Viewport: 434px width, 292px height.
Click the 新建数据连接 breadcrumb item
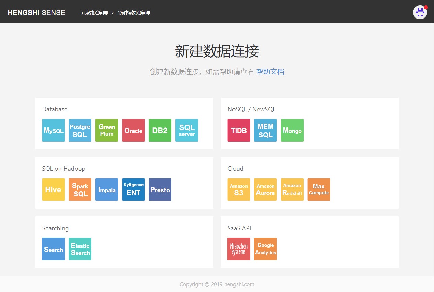[134, 13]
